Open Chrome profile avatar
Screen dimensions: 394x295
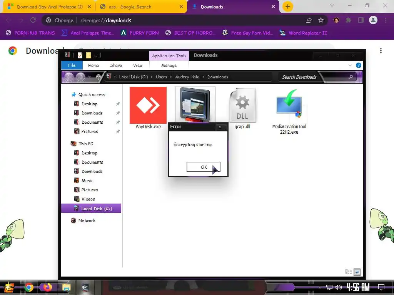click(373, 20)
